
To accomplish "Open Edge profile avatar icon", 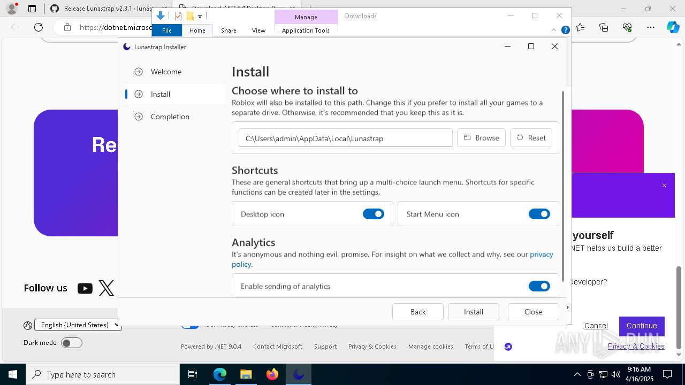I will [12, 9].
